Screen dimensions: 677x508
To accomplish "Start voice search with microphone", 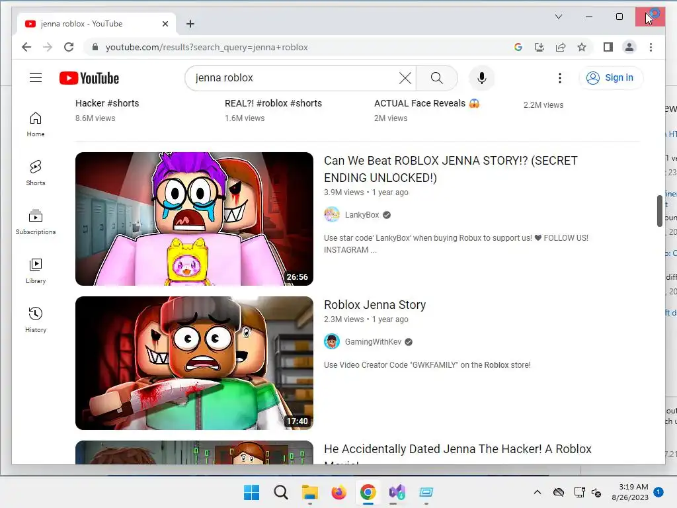I will click(x=482, y=78).
